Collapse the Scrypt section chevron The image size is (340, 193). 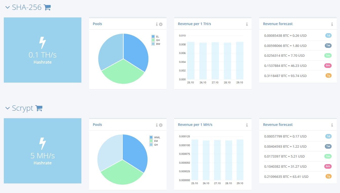tap(7, 108)
